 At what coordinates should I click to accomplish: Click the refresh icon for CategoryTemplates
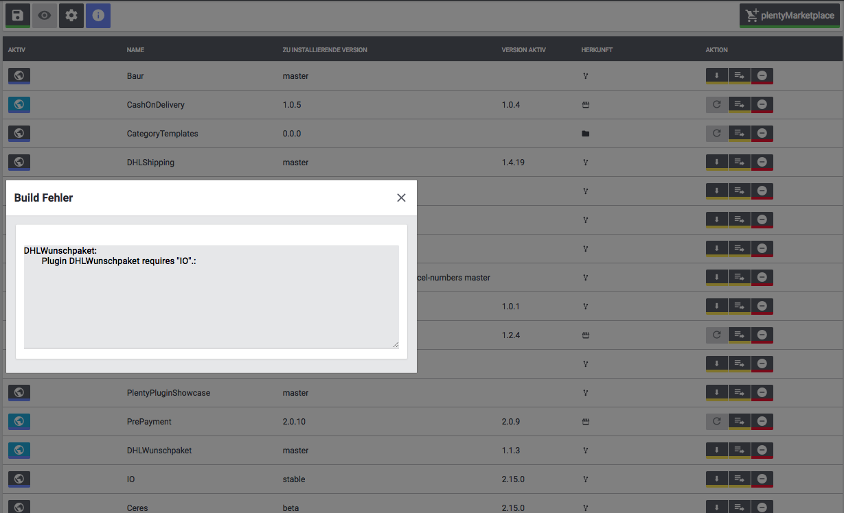717,134
